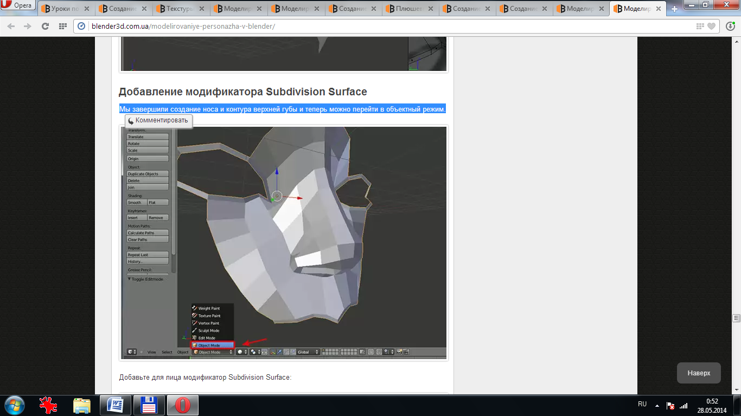The image size is (741, 416).
Task: Collapse the Toggle Editmode panel triangle
Action: point(130,279)
